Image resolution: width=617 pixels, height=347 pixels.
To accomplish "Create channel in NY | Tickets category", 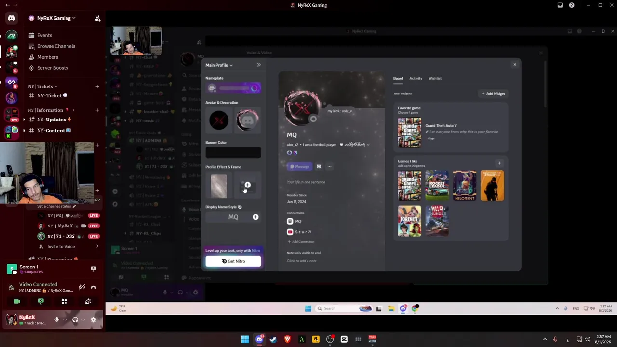I will tap(97, 87).
